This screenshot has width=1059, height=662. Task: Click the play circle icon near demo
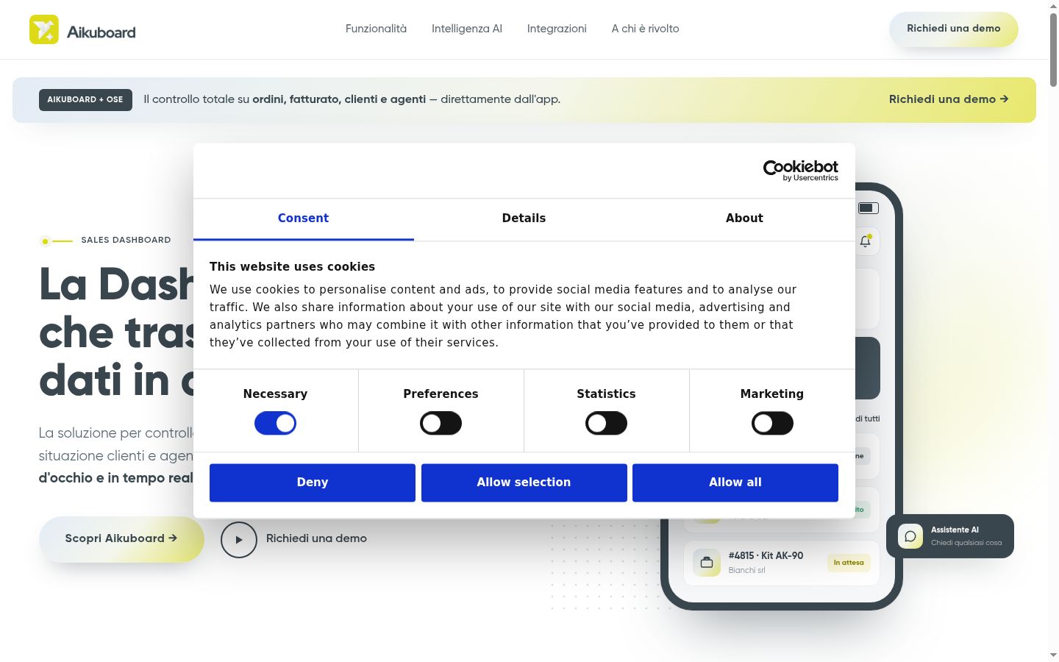pyautogui.click(x=239, y=540)
